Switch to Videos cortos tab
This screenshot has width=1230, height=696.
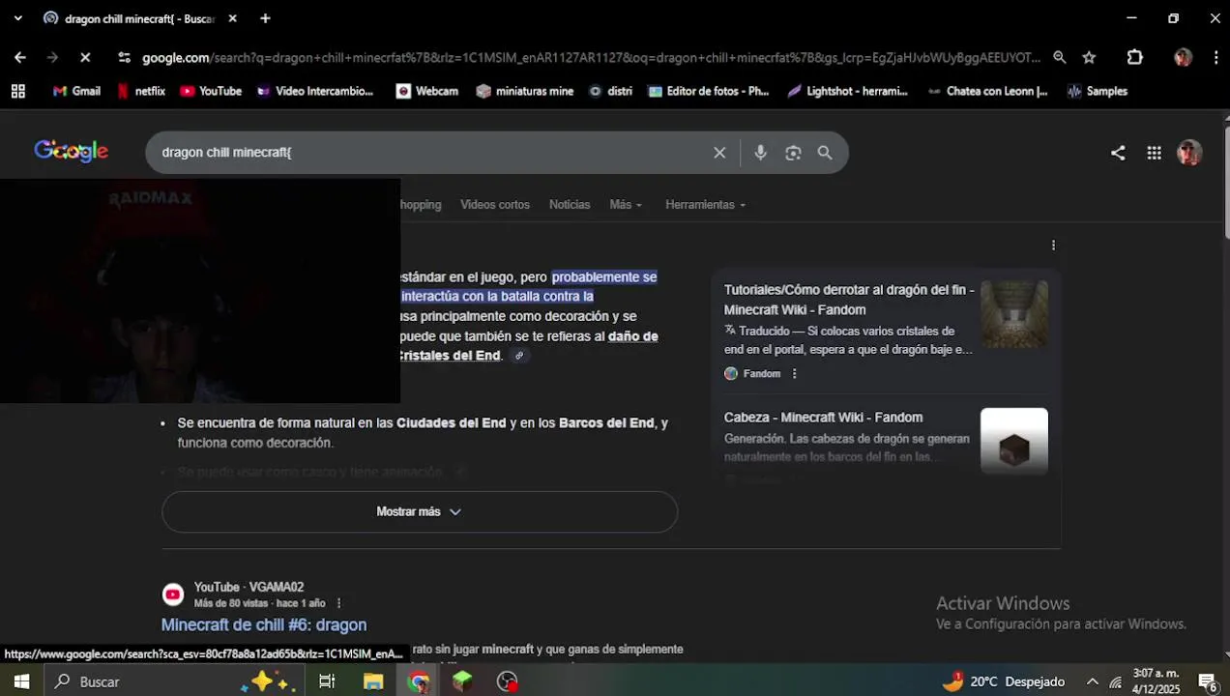point(495,205)
